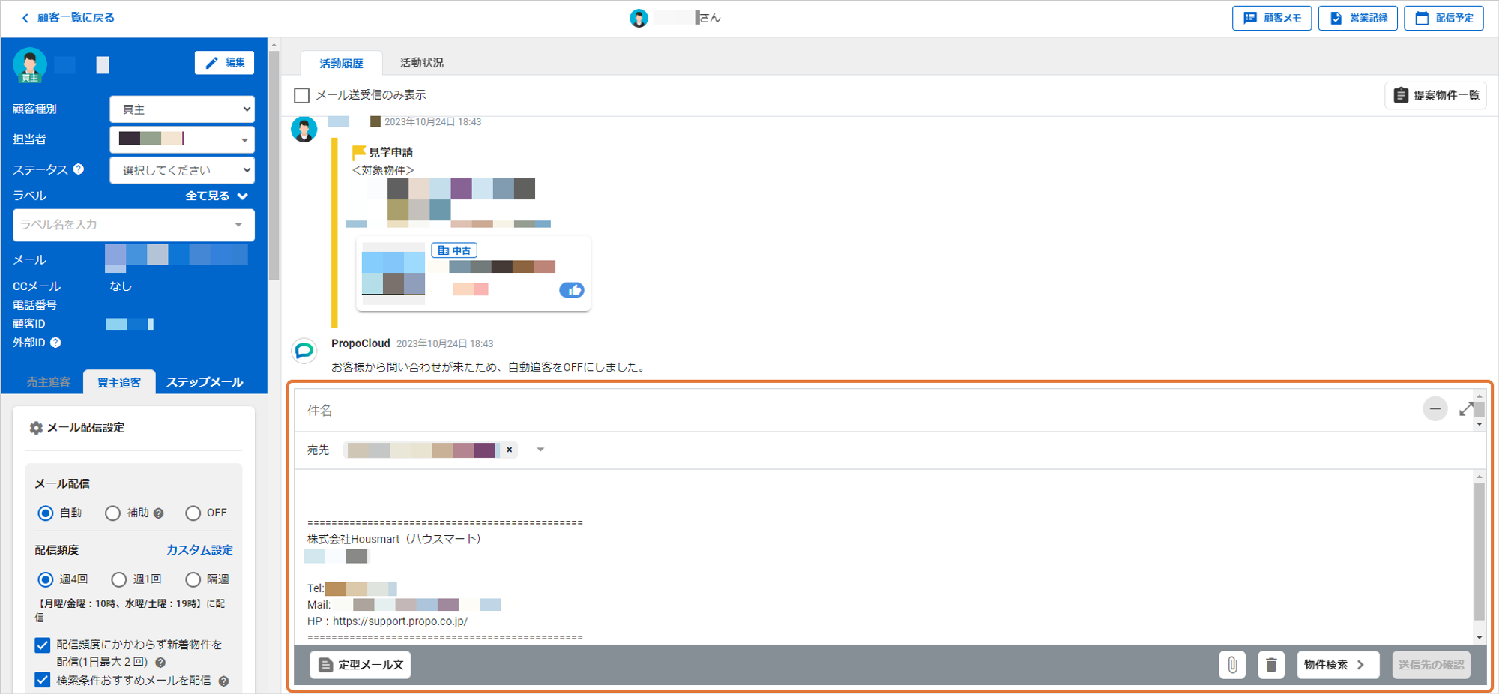Open the 担当者 dropdown
1499x694 pixels.
[x=182, y=139]
